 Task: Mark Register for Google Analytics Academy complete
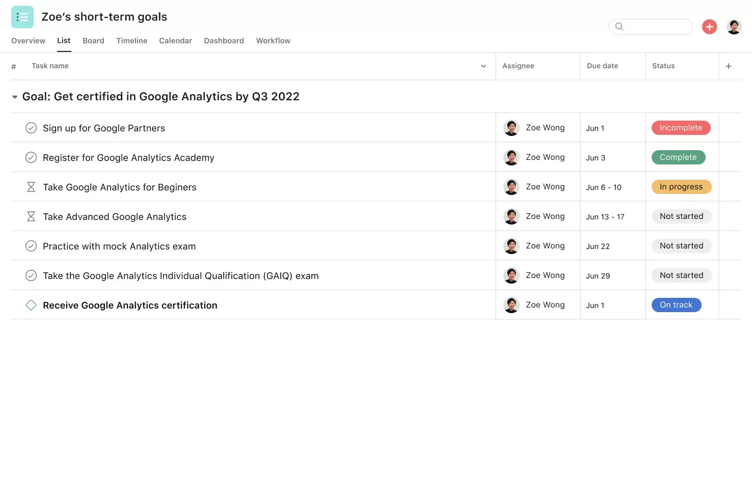(31, 157)
